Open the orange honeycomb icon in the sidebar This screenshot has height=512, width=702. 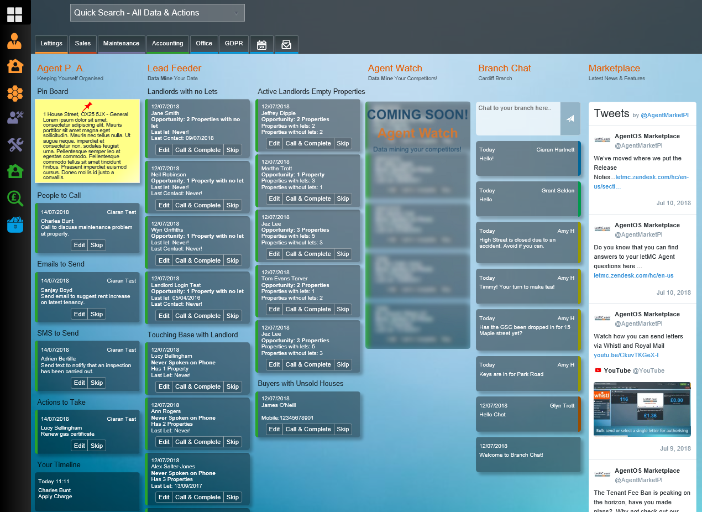[15, 93]
